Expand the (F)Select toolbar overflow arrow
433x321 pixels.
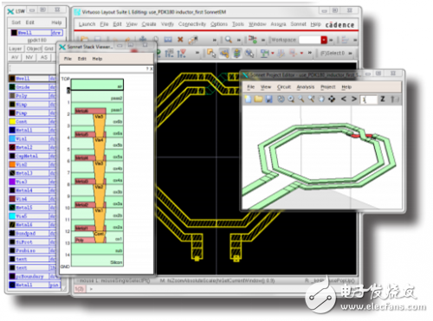[x=350, y=53]
